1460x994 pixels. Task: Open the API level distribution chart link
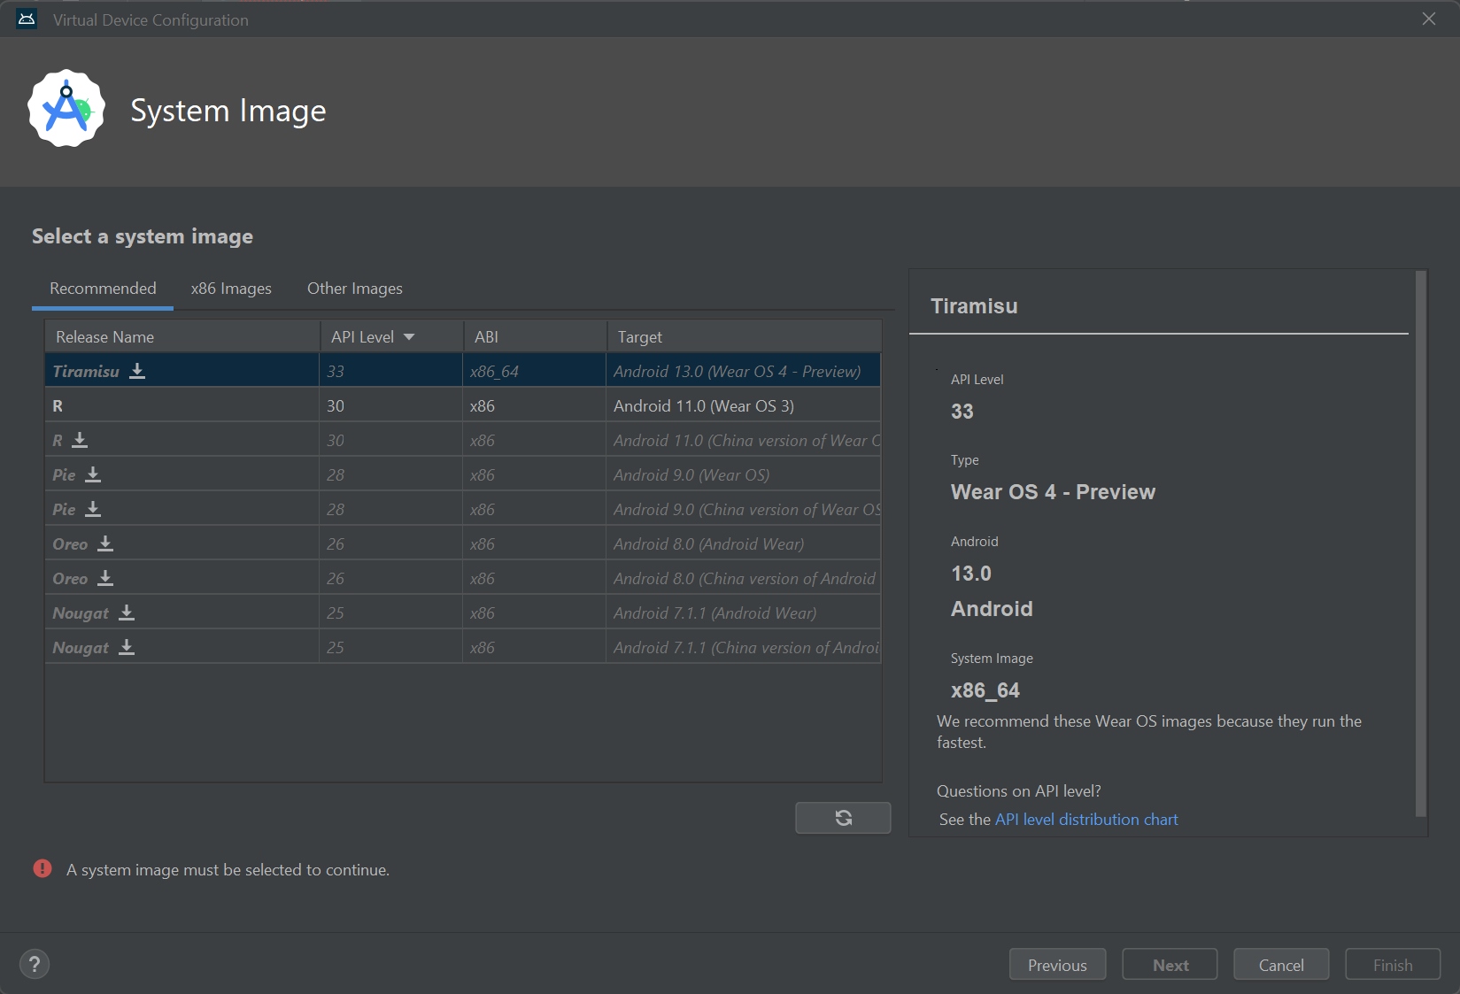1086,820
